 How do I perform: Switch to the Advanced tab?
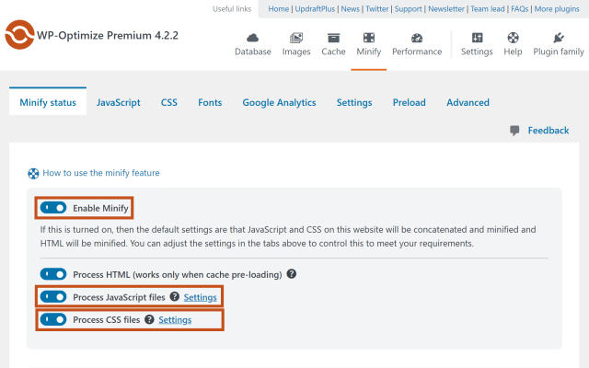(x=468, y=102)
